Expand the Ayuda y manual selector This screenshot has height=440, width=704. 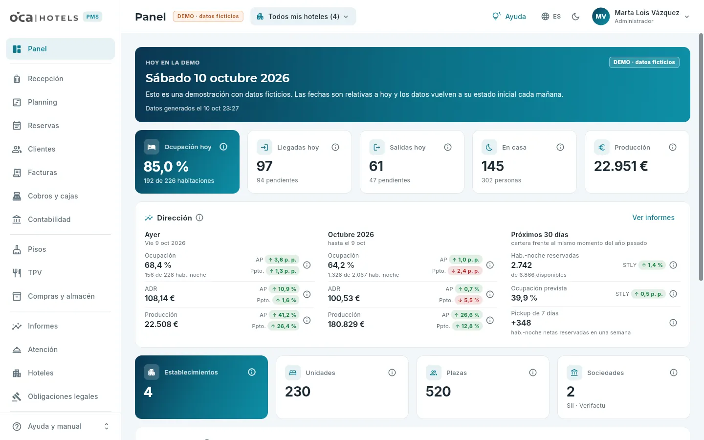point(61,426)
